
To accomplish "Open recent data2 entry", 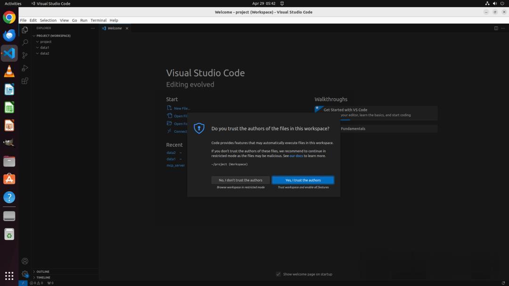I will (171, 152).
